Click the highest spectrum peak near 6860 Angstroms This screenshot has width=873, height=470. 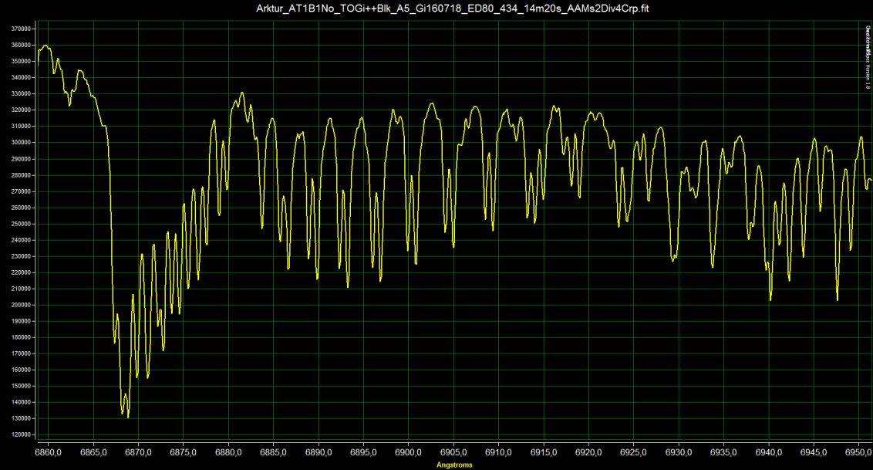coord(46,46)
